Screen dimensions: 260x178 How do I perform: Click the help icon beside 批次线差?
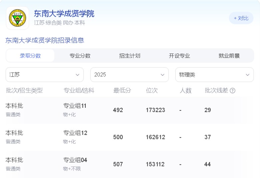[233, 90]
